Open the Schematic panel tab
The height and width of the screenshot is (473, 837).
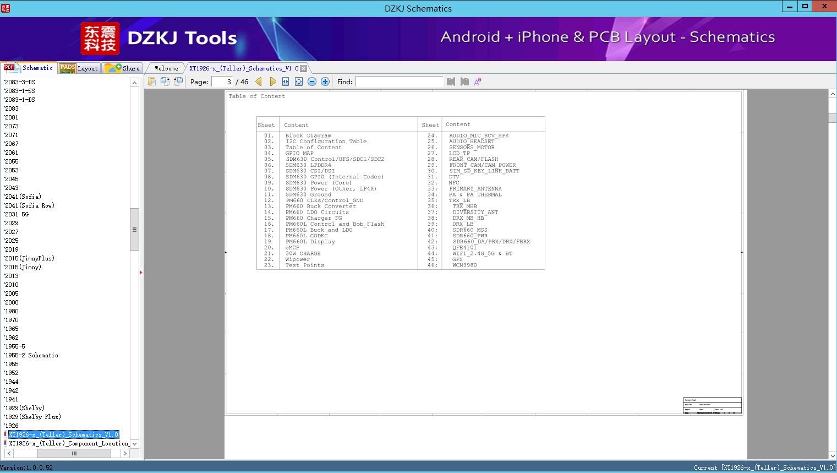29,68
